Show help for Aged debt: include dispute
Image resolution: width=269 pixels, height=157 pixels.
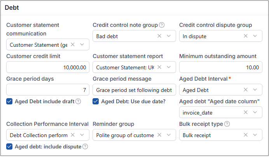[x=85, y=147]
